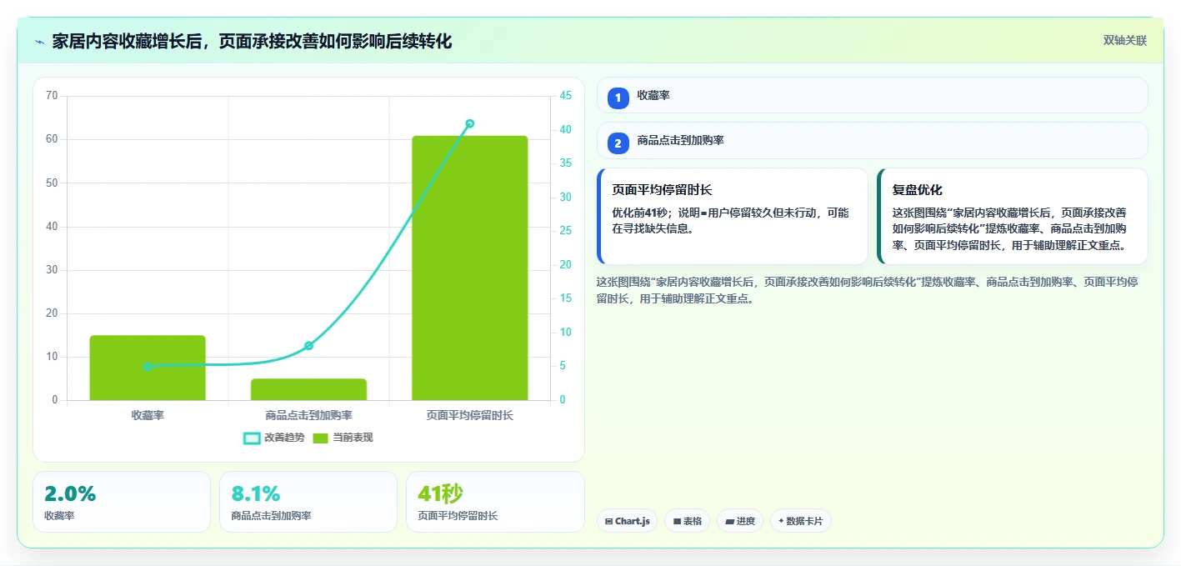Click the icon in the Chart.js tag

609,522
